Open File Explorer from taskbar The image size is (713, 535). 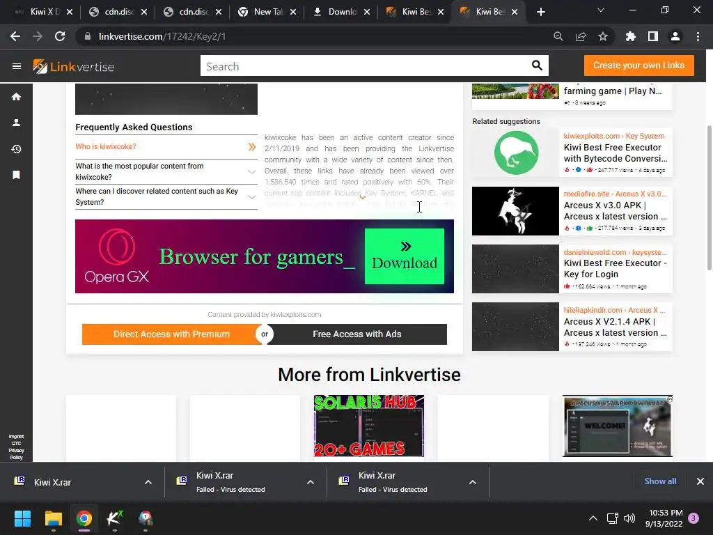(53, 518)
